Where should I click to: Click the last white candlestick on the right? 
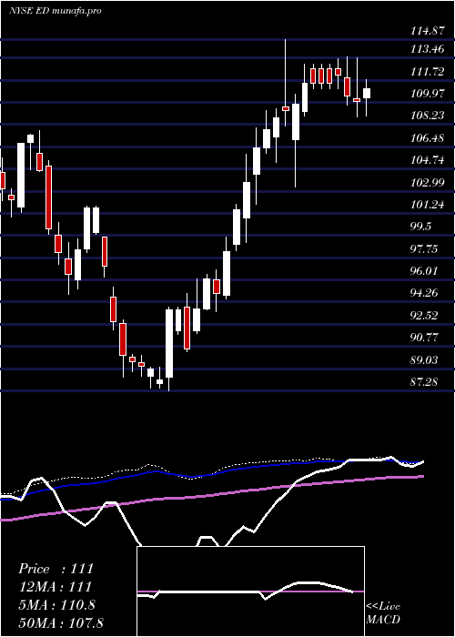coord(367,97)
